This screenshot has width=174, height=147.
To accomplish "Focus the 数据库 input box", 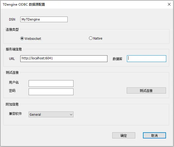I will 146,59.
